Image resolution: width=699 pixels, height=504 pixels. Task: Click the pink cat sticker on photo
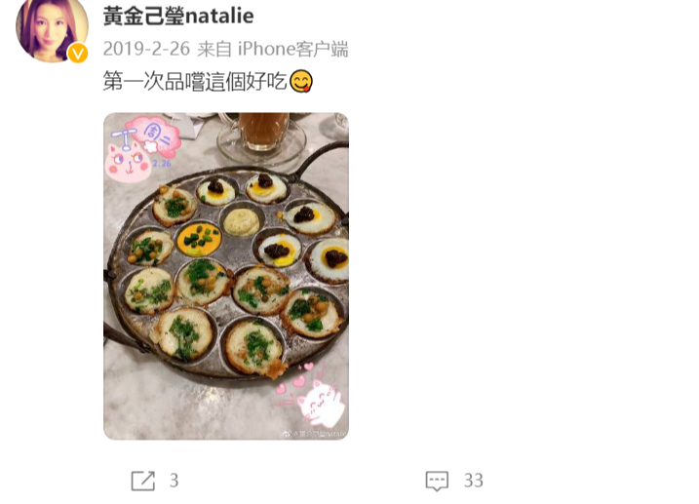(x=127, y=163)
